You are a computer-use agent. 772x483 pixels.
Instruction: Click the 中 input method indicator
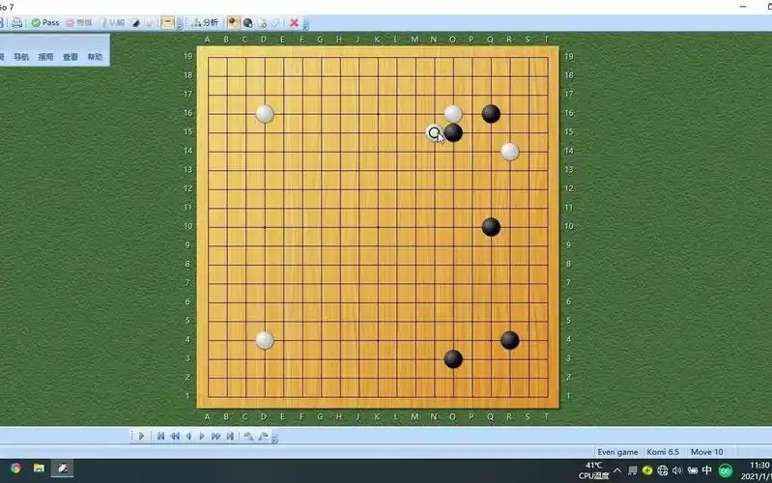(x=707, y=470)
